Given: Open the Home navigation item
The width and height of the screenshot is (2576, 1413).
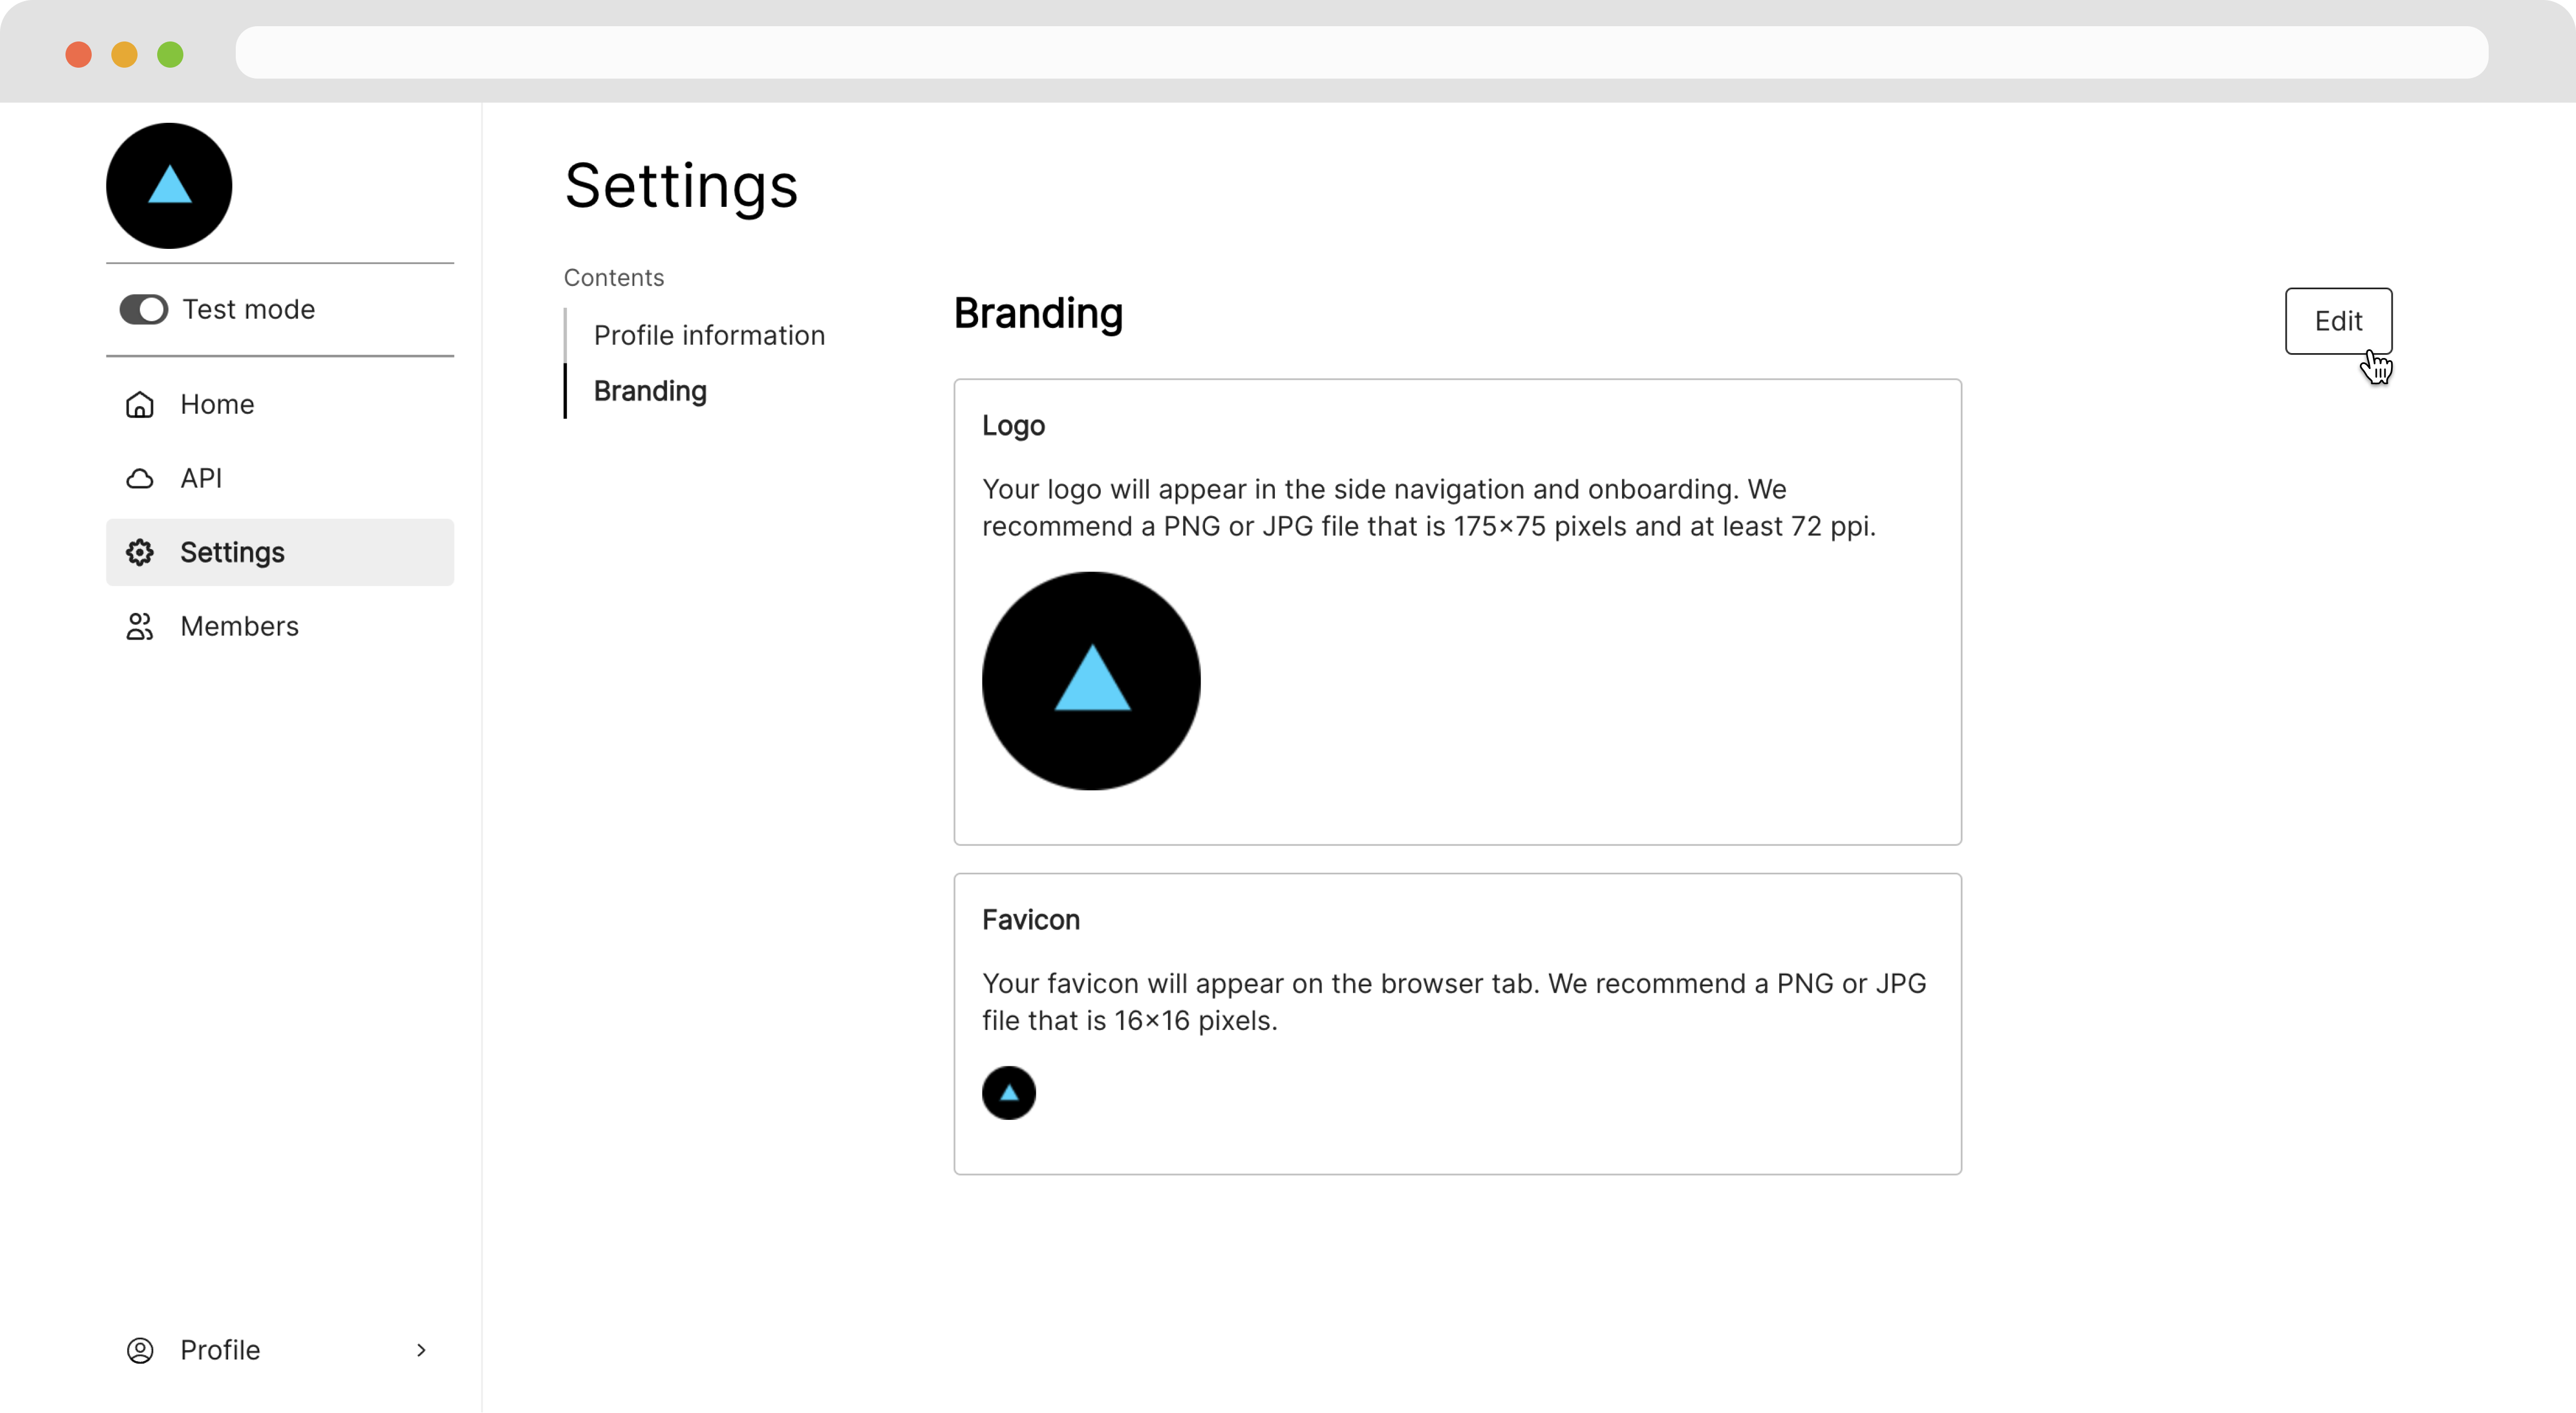Looking at the screenshot, I should pyautogui.click(x=217, y=404).
